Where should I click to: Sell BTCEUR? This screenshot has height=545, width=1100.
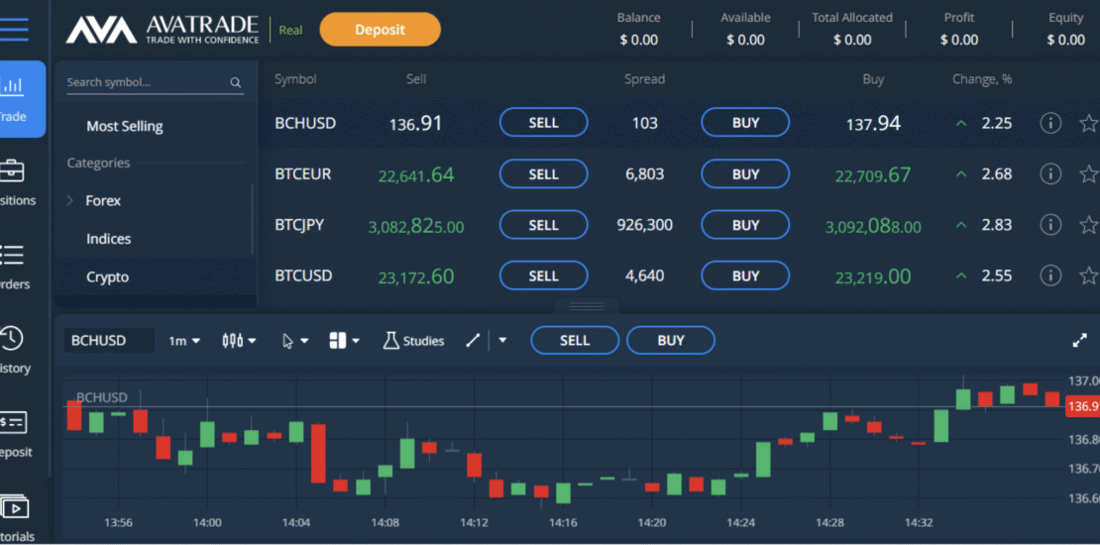pos(544,174)
